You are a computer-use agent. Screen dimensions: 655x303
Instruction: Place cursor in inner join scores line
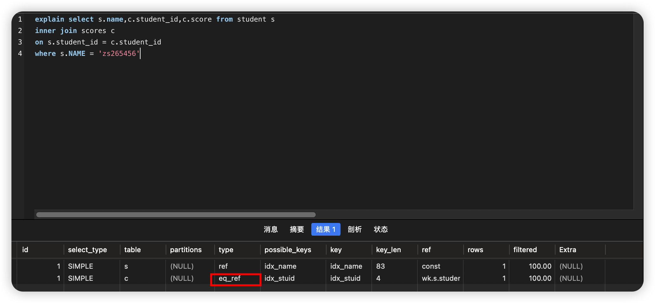[75, 31]
